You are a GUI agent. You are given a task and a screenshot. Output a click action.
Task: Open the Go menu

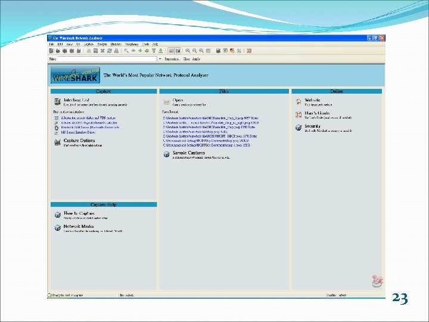(x=78, y=44)
